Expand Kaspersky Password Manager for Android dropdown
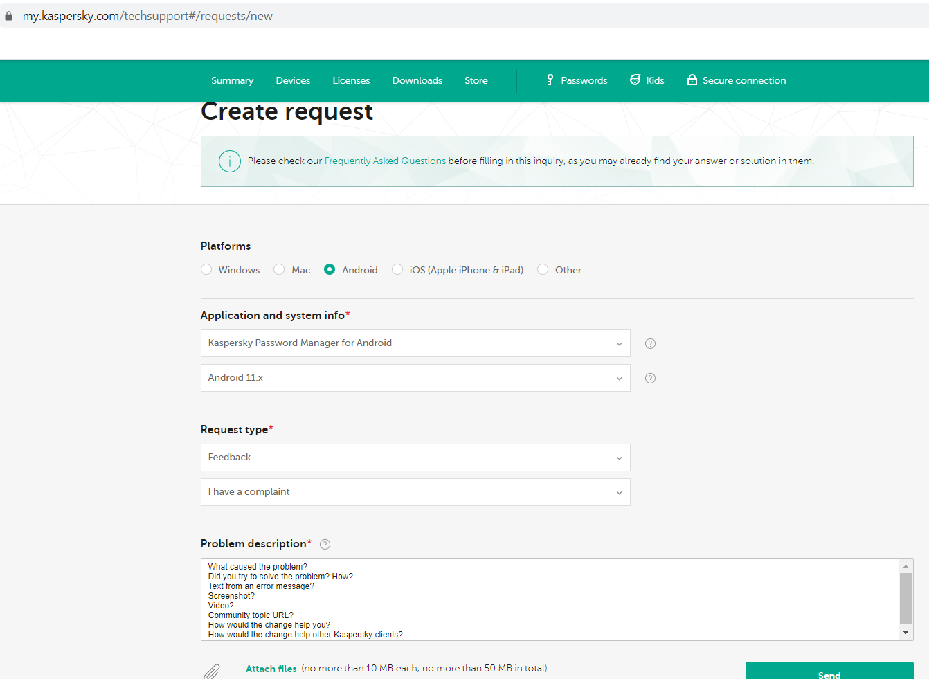Image resolution: width=929 pixels, height=679 pixels. coord(415,343)
